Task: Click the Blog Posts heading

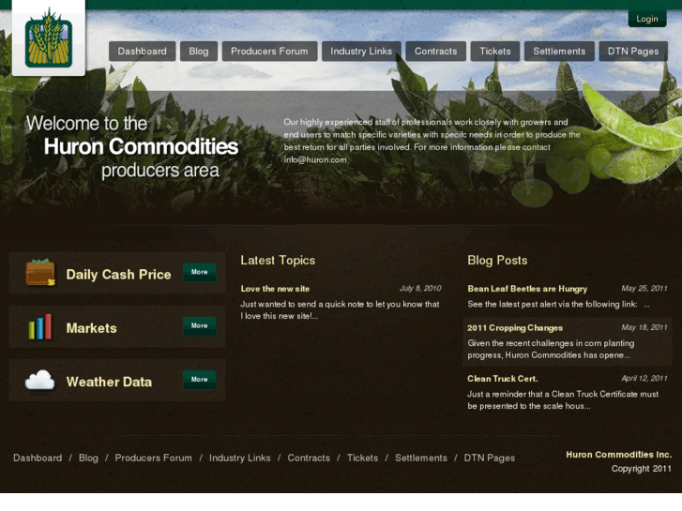Action: [x=497, y=260]
